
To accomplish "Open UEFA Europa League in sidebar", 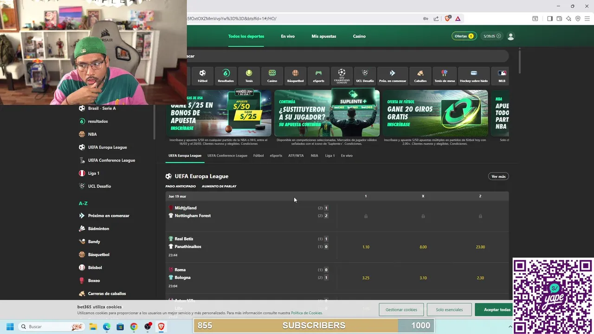I will (107, 147).
